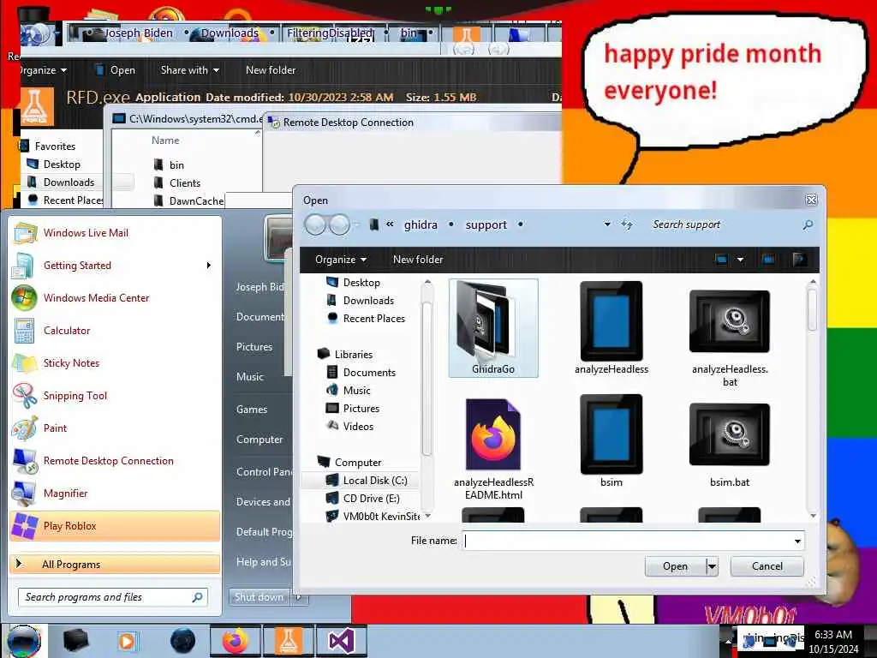
Task: Open media player icon in taskbar
Action: [x=127, y=641]
